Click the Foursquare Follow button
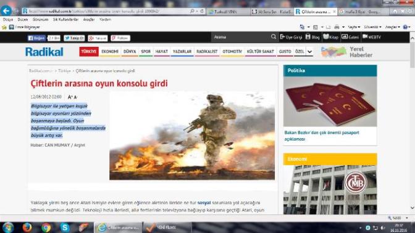Image resolution: width=415 pixels, height=233 pixels. tap(120, 38)
